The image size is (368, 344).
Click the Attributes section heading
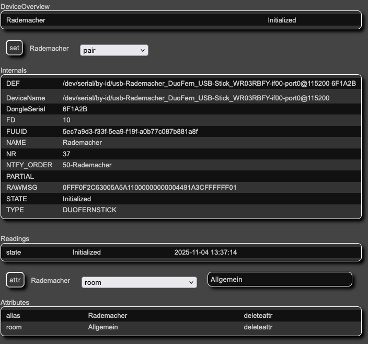[15, 303]
